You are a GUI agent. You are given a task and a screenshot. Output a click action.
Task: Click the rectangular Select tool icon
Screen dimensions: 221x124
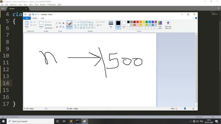point(41,23)
